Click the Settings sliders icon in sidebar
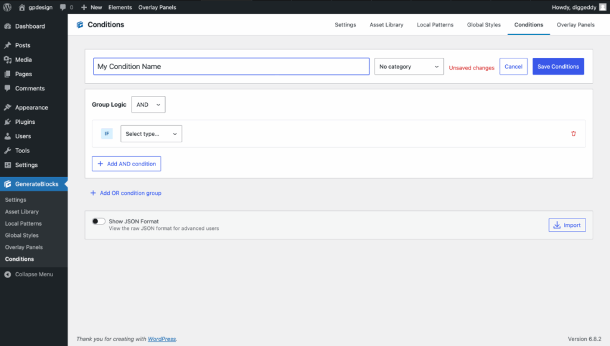The image size is (610, 346). coord(7,165)
